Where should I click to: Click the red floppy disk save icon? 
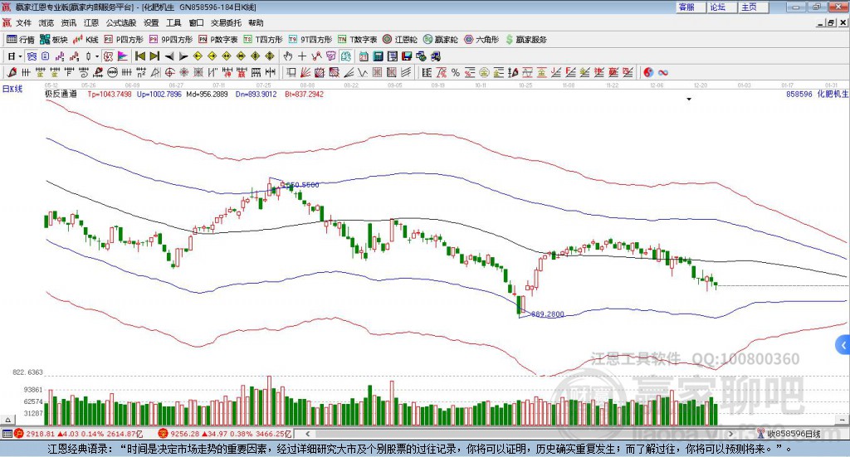point(407,56)
